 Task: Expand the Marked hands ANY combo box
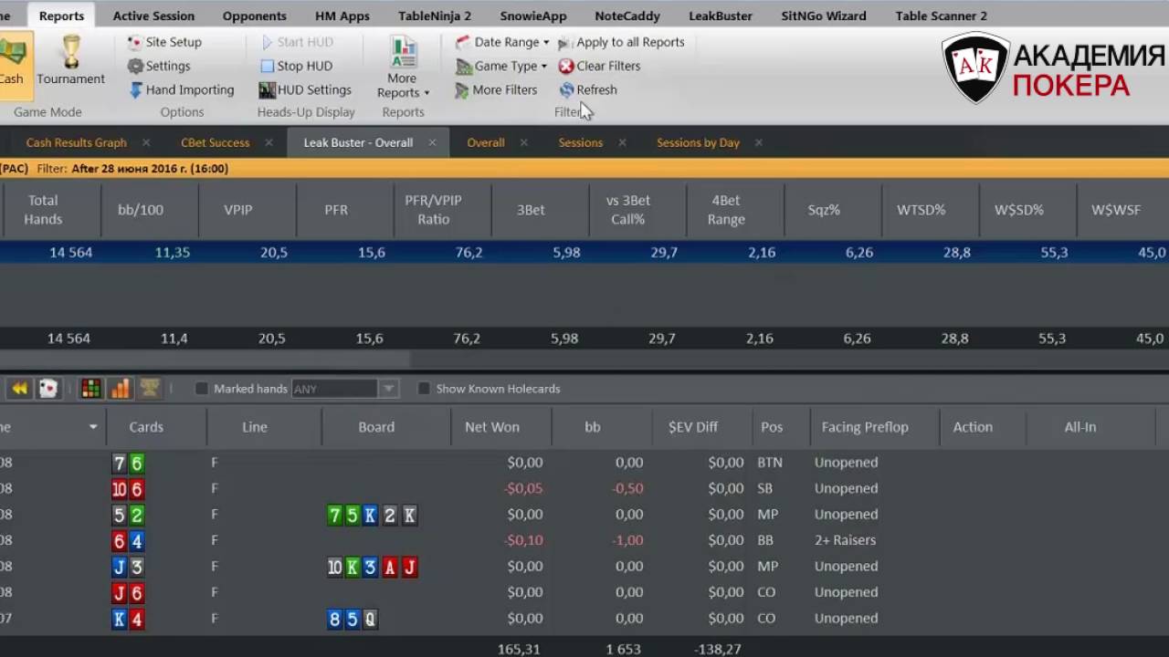pos(388,389)
